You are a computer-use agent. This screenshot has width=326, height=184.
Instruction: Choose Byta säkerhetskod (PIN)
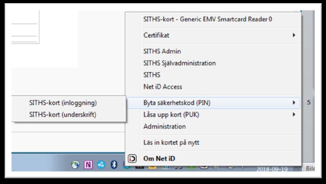pos(213,103)
